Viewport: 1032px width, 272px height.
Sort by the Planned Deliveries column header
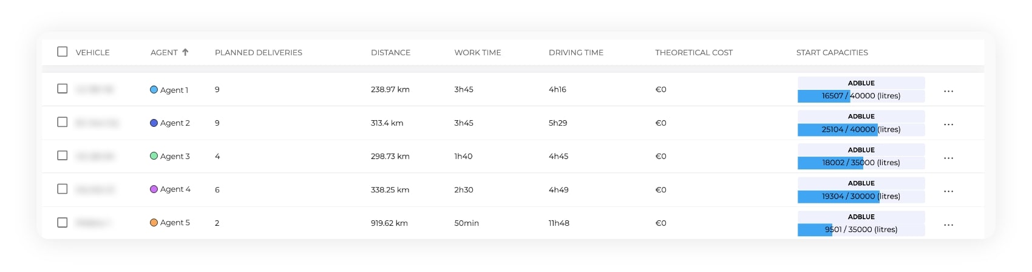tap(258, 53)
